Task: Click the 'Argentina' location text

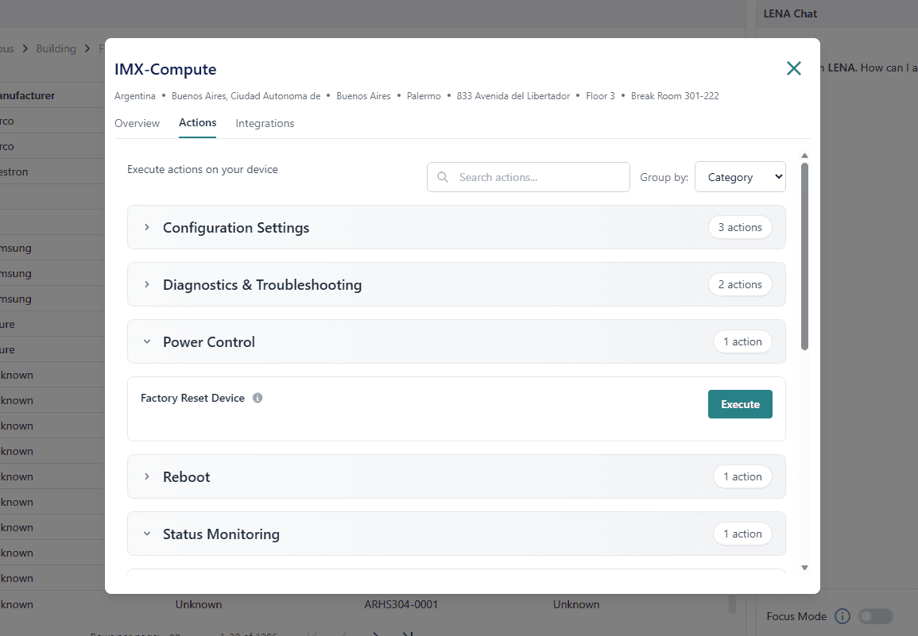Action: click(134, 96)
